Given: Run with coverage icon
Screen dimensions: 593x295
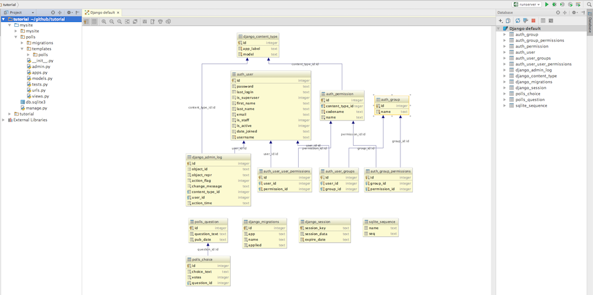Looking at the screenshot, I should tap(562, 4).
